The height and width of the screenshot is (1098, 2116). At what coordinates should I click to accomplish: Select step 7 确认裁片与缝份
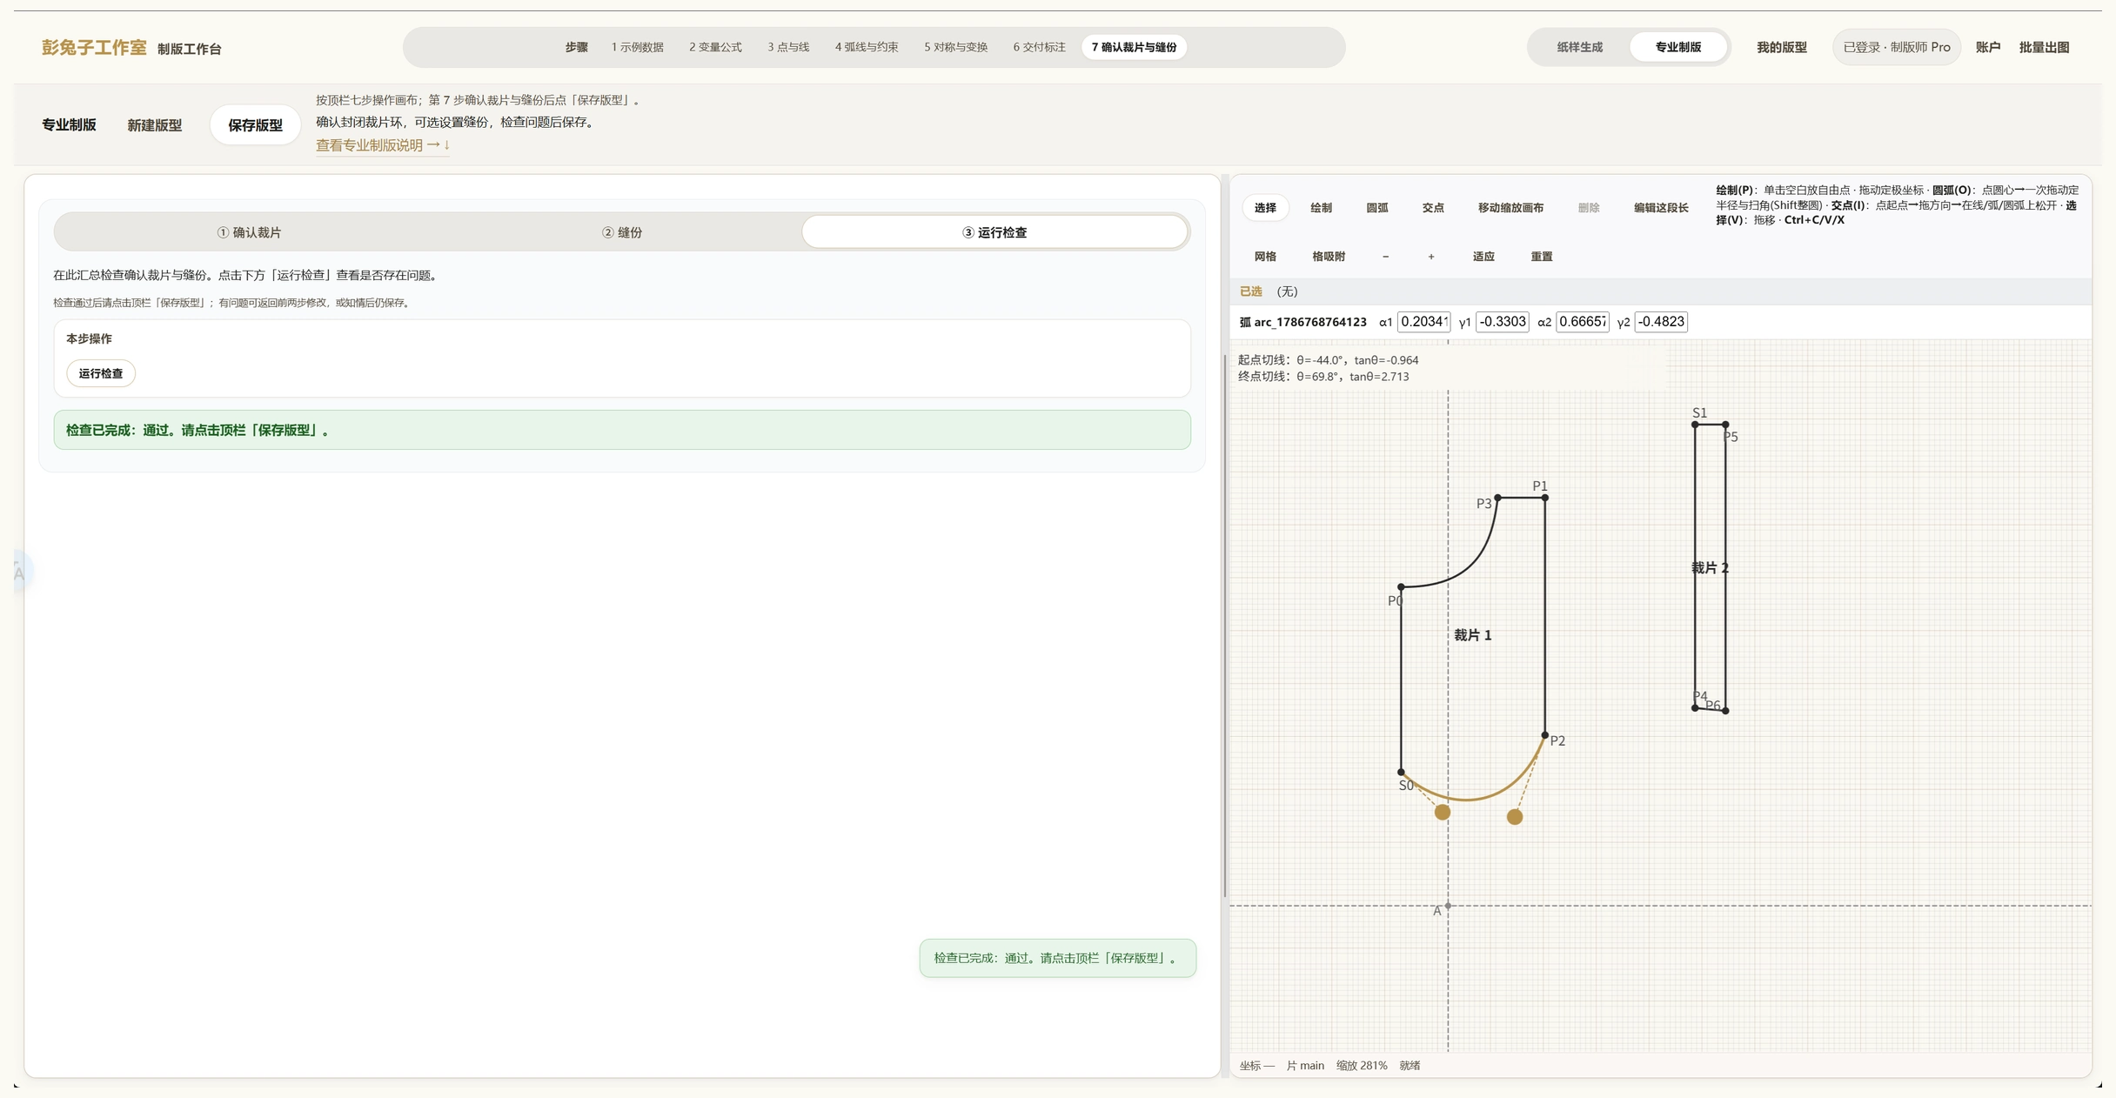1134,47
